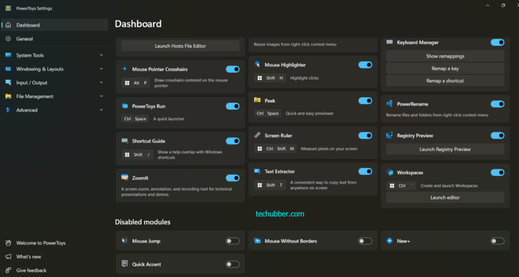Click the Text Extractor icon
519x277 pixels.
(258, 171)
